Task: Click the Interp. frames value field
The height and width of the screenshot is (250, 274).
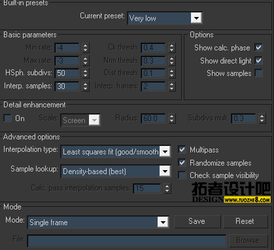Action: pyautogui.click(x=153, y=86)
